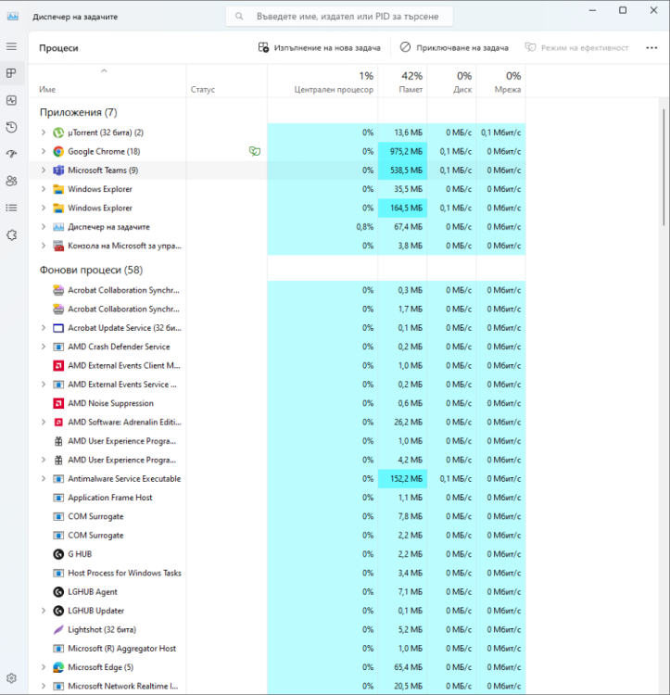
Task: Click Изпълнение на нова задача button
Action: (x=319, y=48)
